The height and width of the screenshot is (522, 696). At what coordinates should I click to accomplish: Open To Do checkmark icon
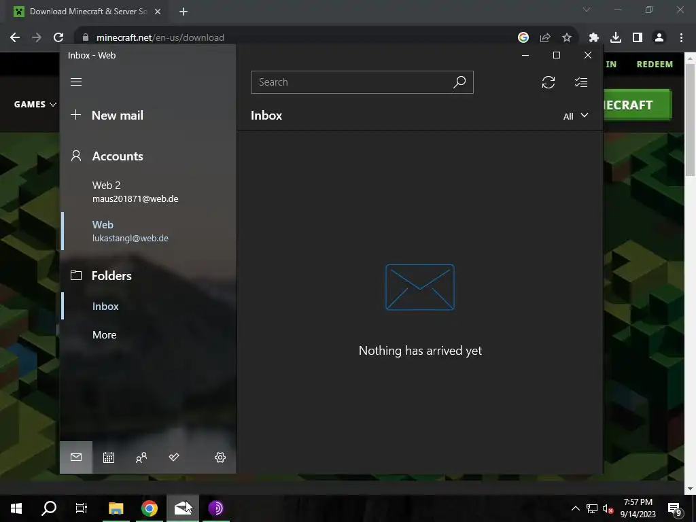pos(174,457)
